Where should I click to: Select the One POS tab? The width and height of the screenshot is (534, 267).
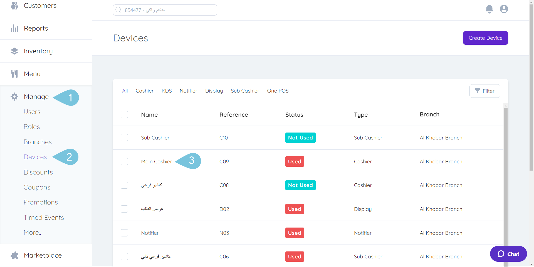(278, 91)
